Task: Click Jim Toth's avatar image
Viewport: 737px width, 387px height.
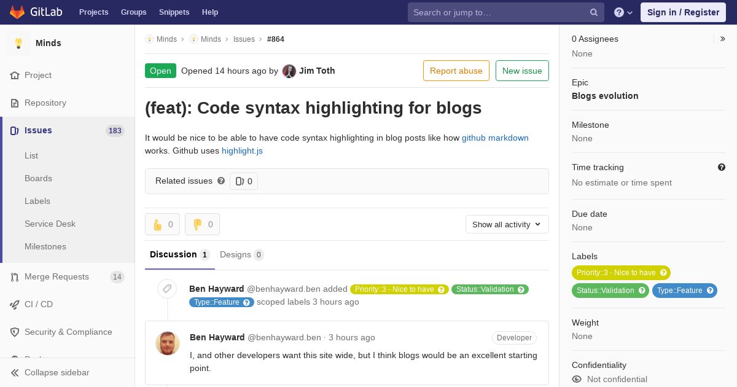Action: pos(289,71)
